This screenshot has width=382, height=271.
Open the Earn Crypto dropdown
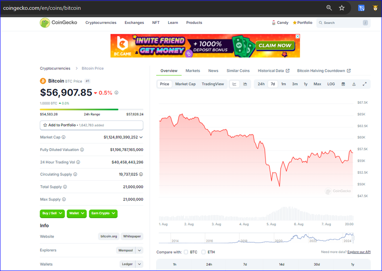[x=103, y=214]
